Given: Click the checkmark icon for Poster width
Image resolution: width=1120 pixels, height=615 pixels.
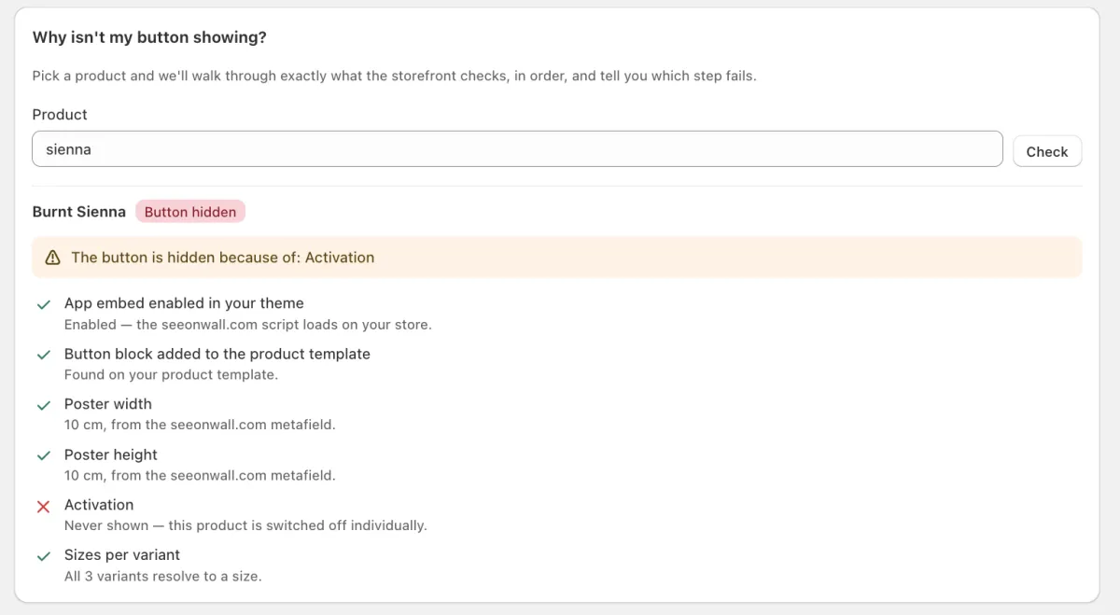Looking at the screenshot, I should 43,405.
